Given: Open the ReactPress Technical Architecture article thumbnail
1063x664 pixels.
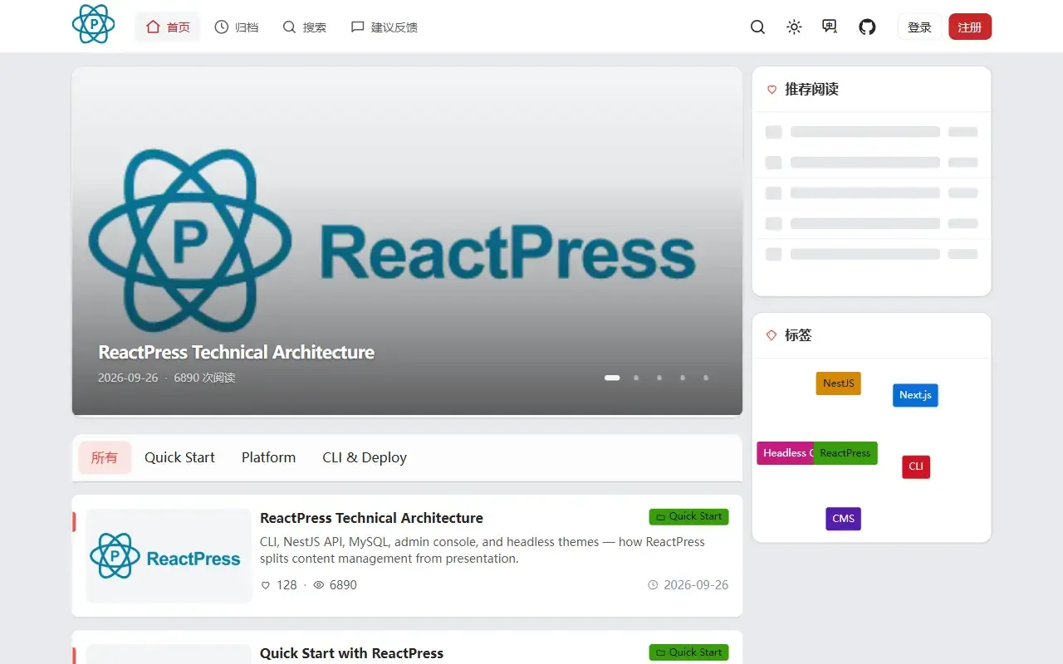Looking at the screenshot, I should click(169, 556).
